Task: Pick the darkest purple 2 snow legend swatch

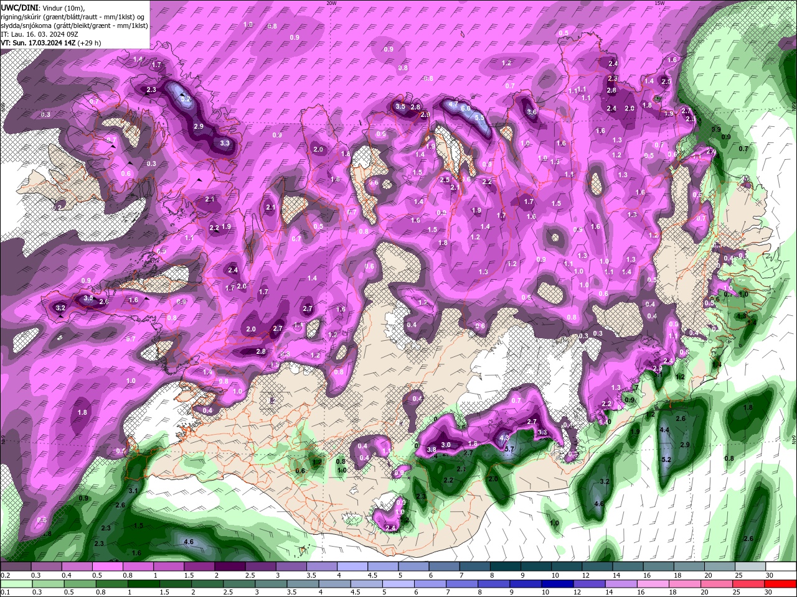Action: (x=230, y=567)
